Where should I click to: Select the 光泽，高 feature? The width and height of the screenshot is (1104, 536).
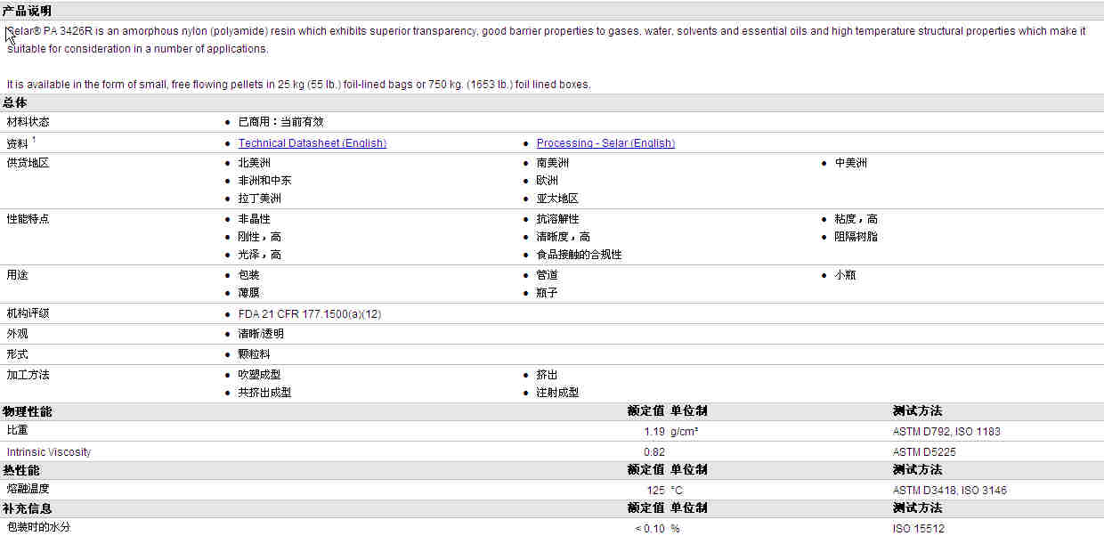coord(259,255)
